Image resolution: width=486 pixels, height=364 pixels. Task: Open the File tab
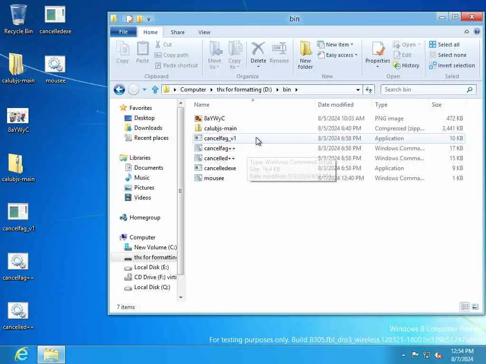pos(123,32)
